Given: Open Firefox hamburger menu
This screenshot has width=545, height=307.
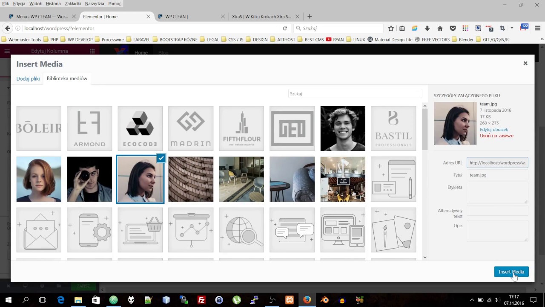Looking at the screenshot, I should pyautogui.click(x=537, y=28).
